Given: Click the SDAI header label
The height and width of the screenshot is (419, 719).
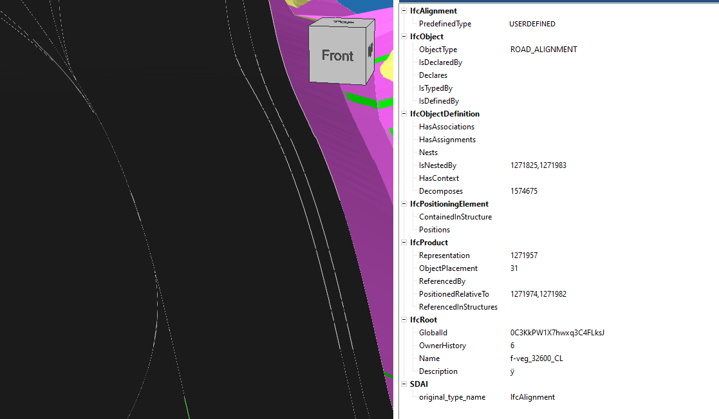Looking at the screenshot, I should 418,384.
